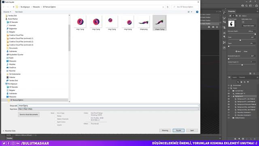
Task: Click the Twist slider handle
Action: (x=240, y=40)
